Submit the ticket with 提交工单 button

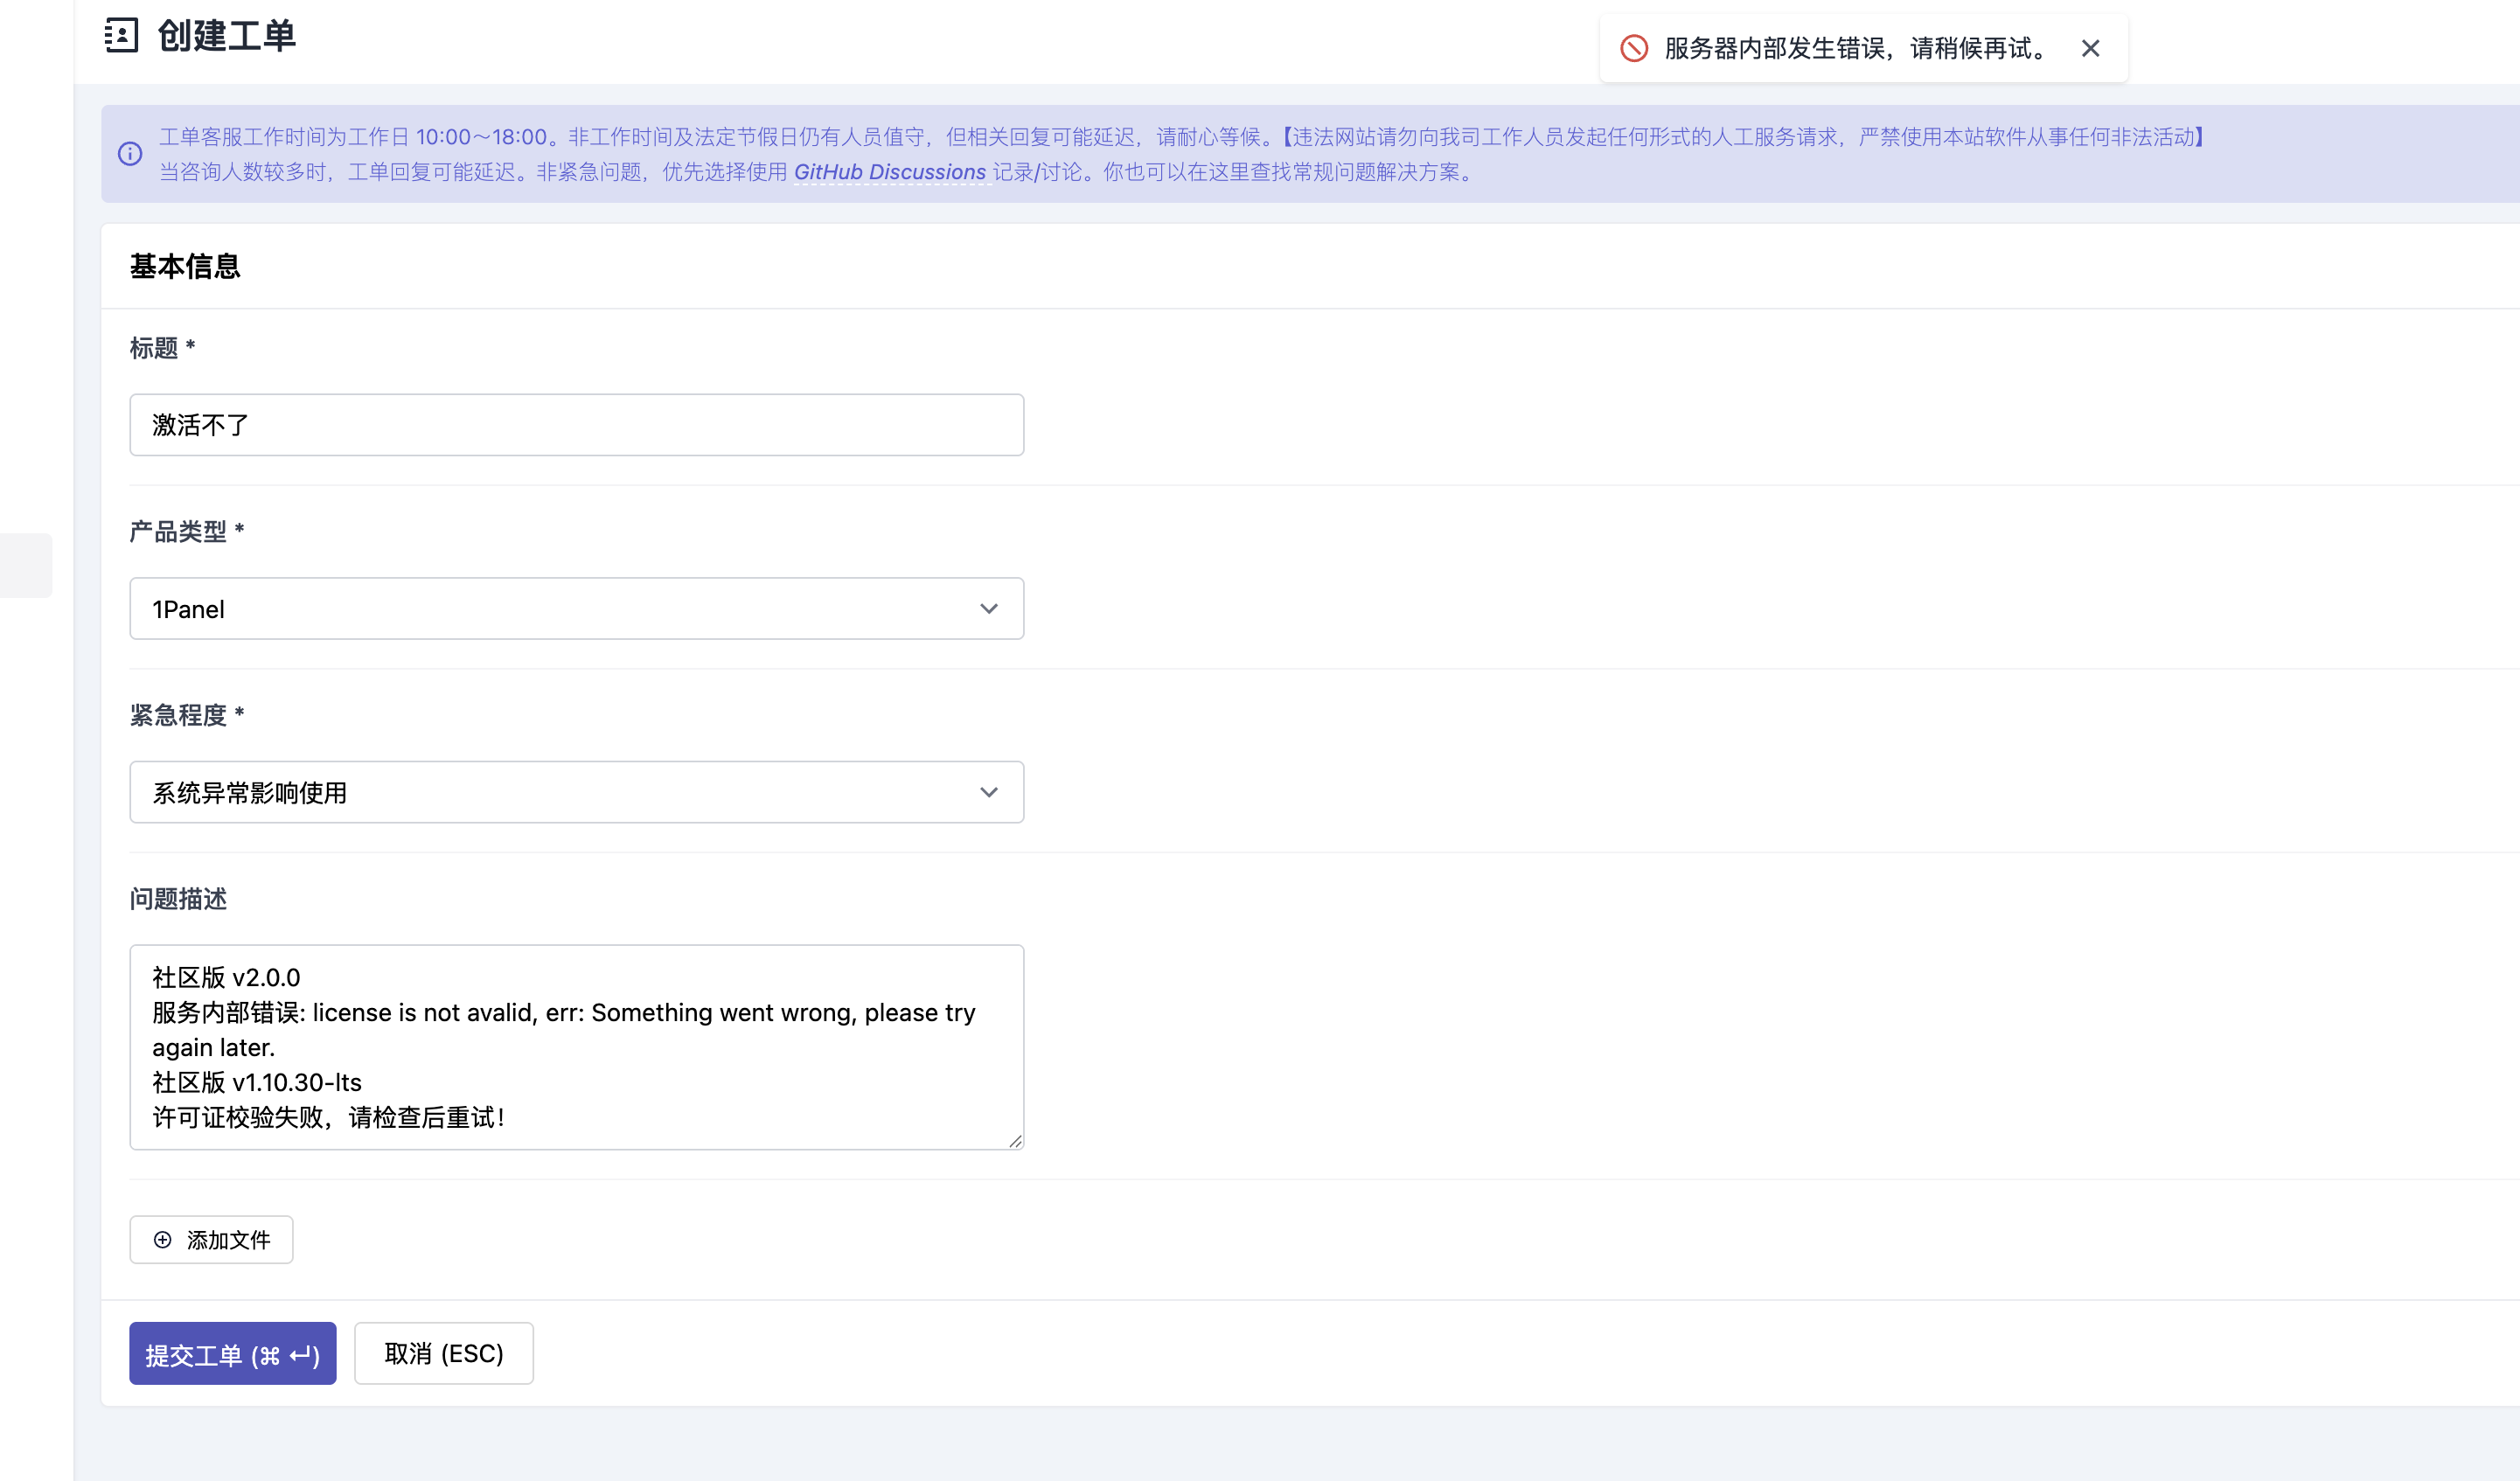click(x=232, y=1354)
